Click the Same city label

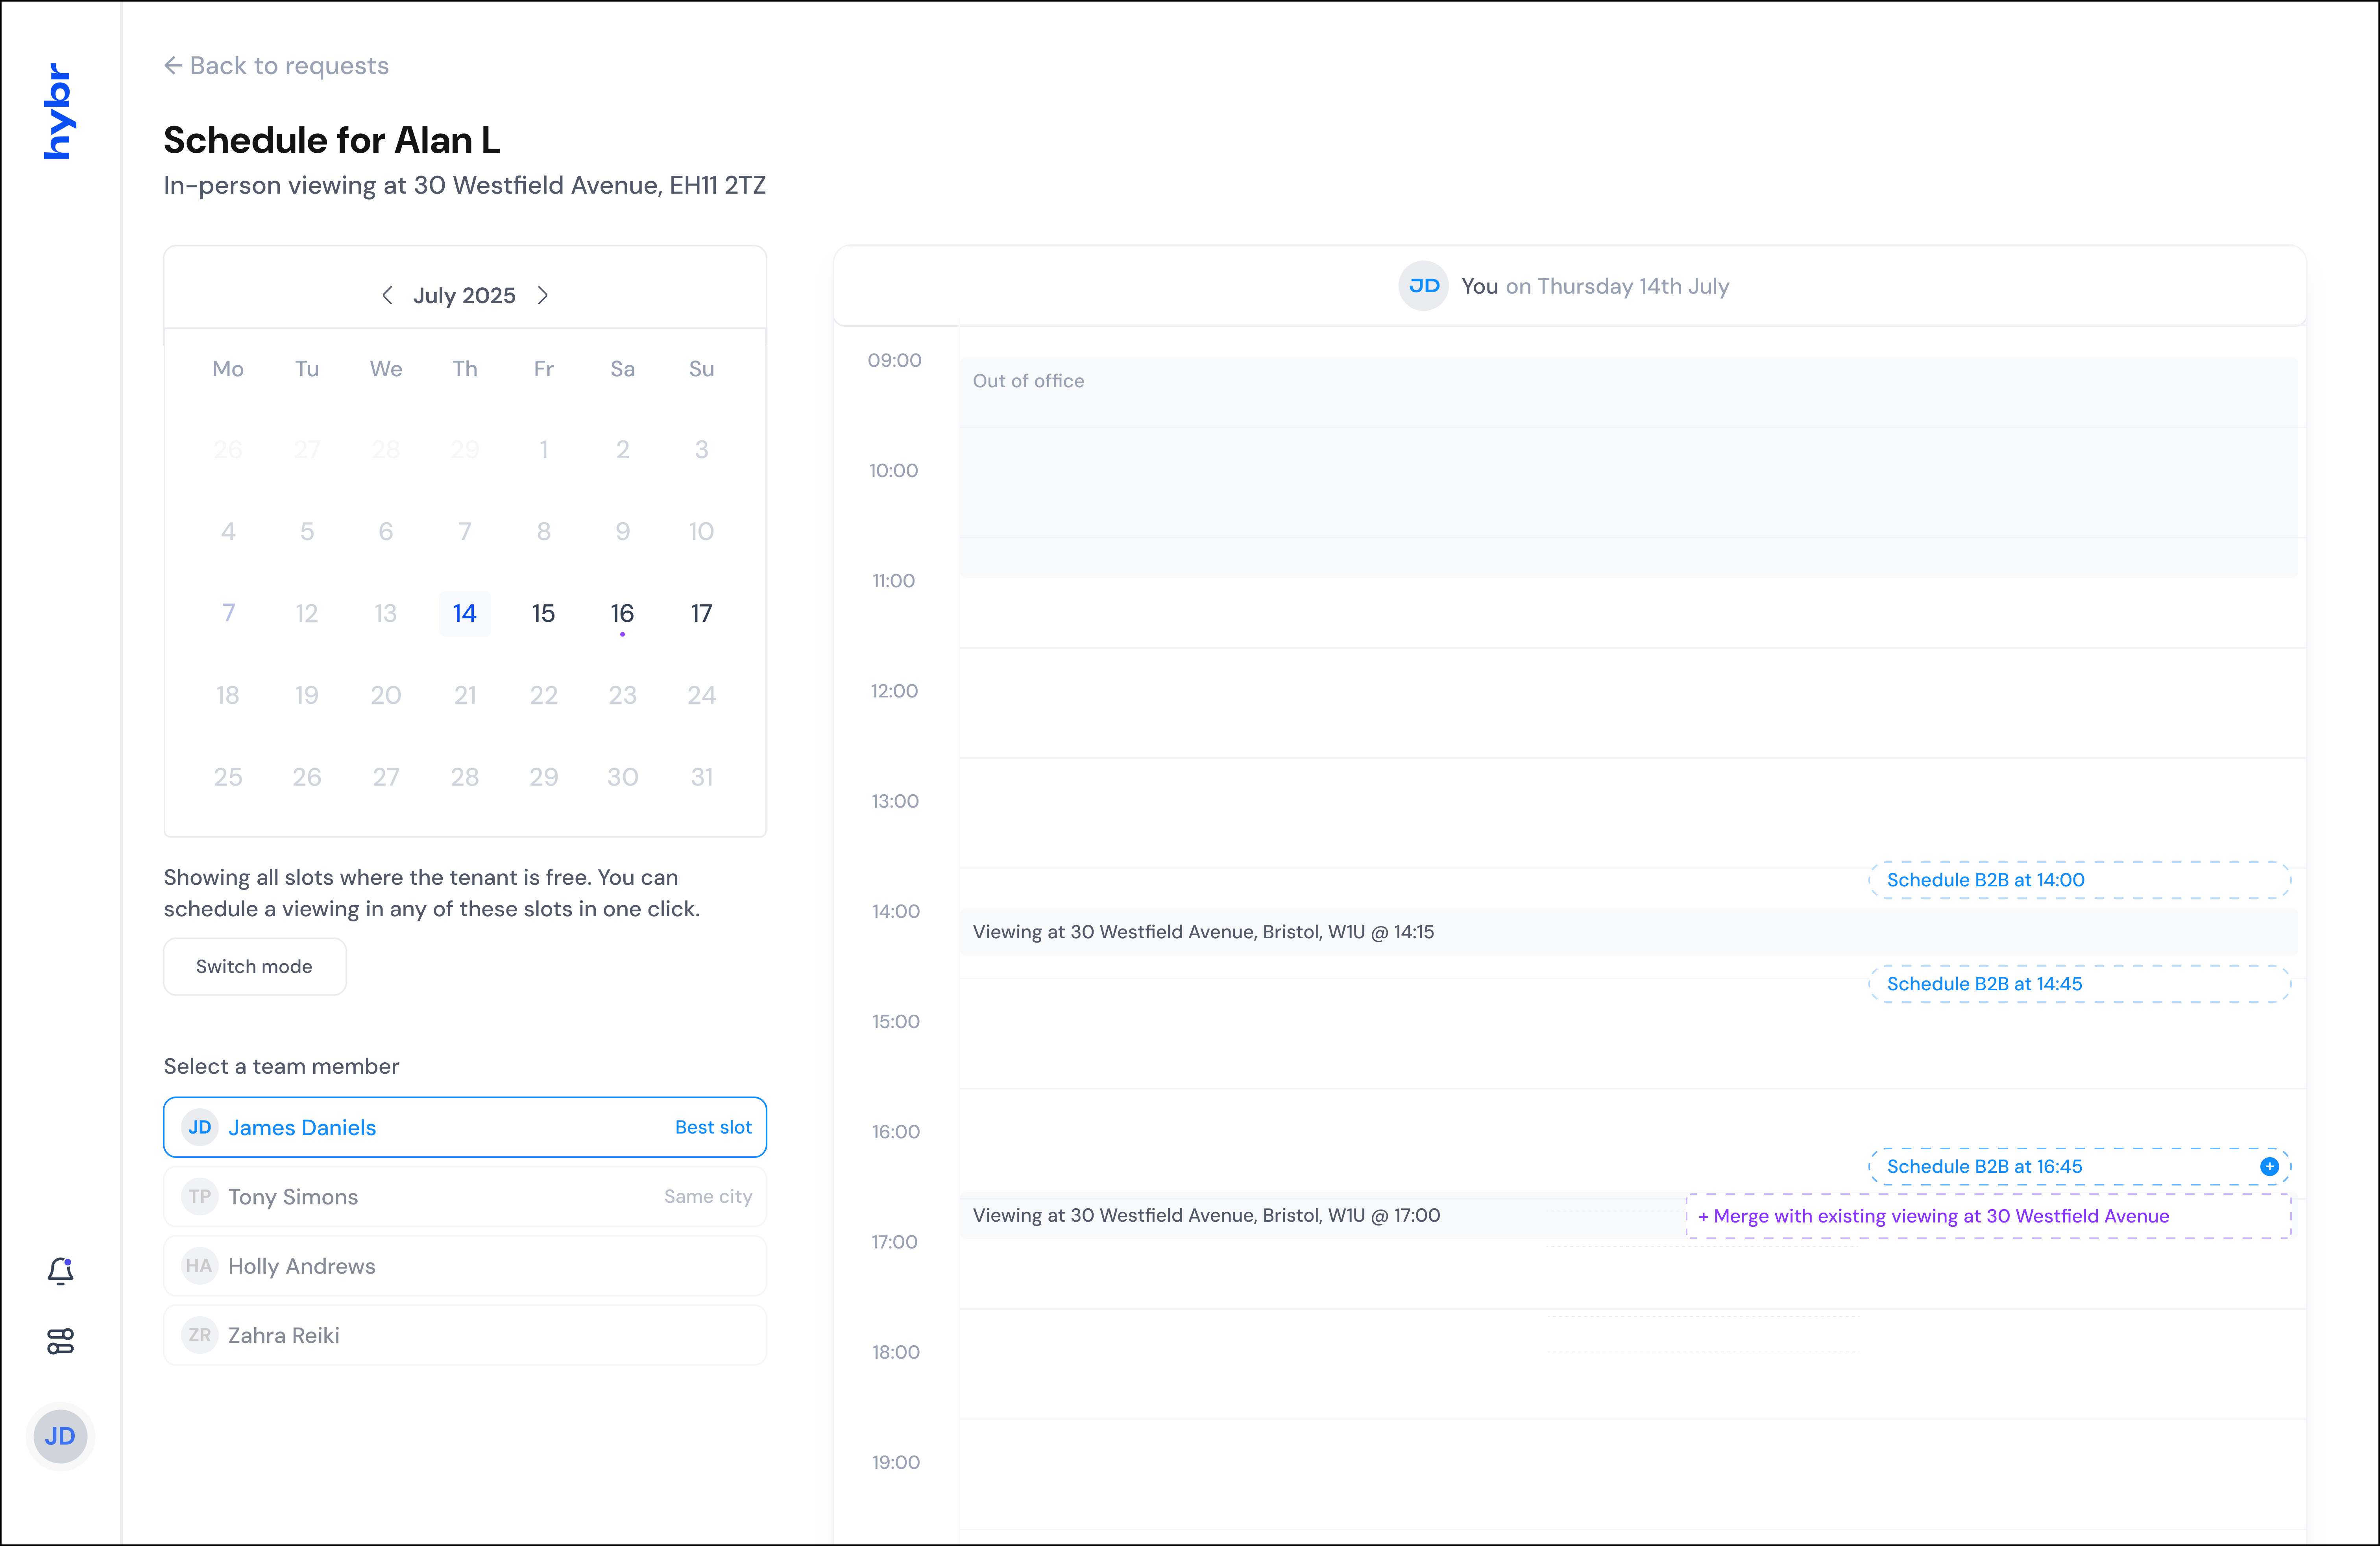pyautogui.click(x=708, y=1196)
